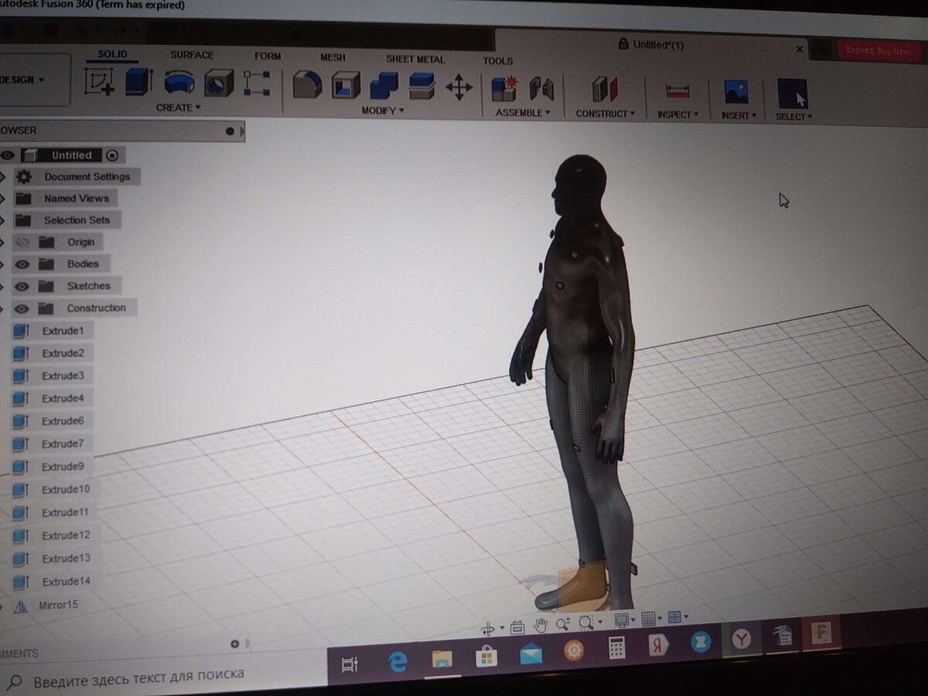928x696 pixels.
Task: Open the CONSTRUCT dropdown menu
Action: pos(605,114)
